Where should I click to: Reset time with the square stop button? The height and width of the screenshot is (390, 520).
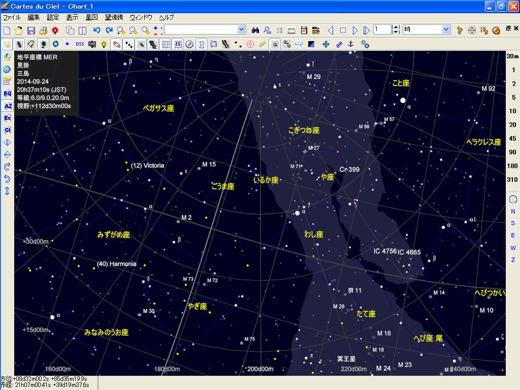coord(343,30)
